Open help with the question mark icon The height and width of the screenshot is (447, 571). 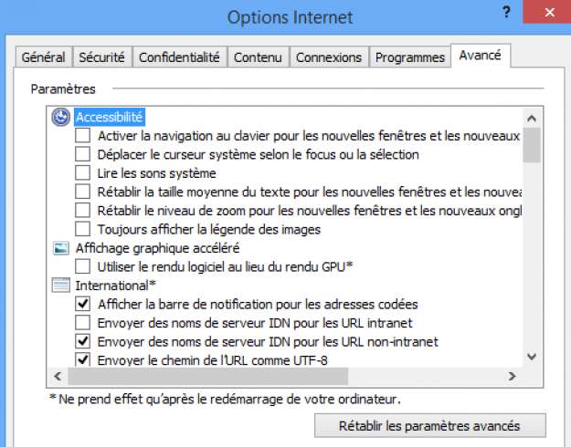(x=506, y=13)
